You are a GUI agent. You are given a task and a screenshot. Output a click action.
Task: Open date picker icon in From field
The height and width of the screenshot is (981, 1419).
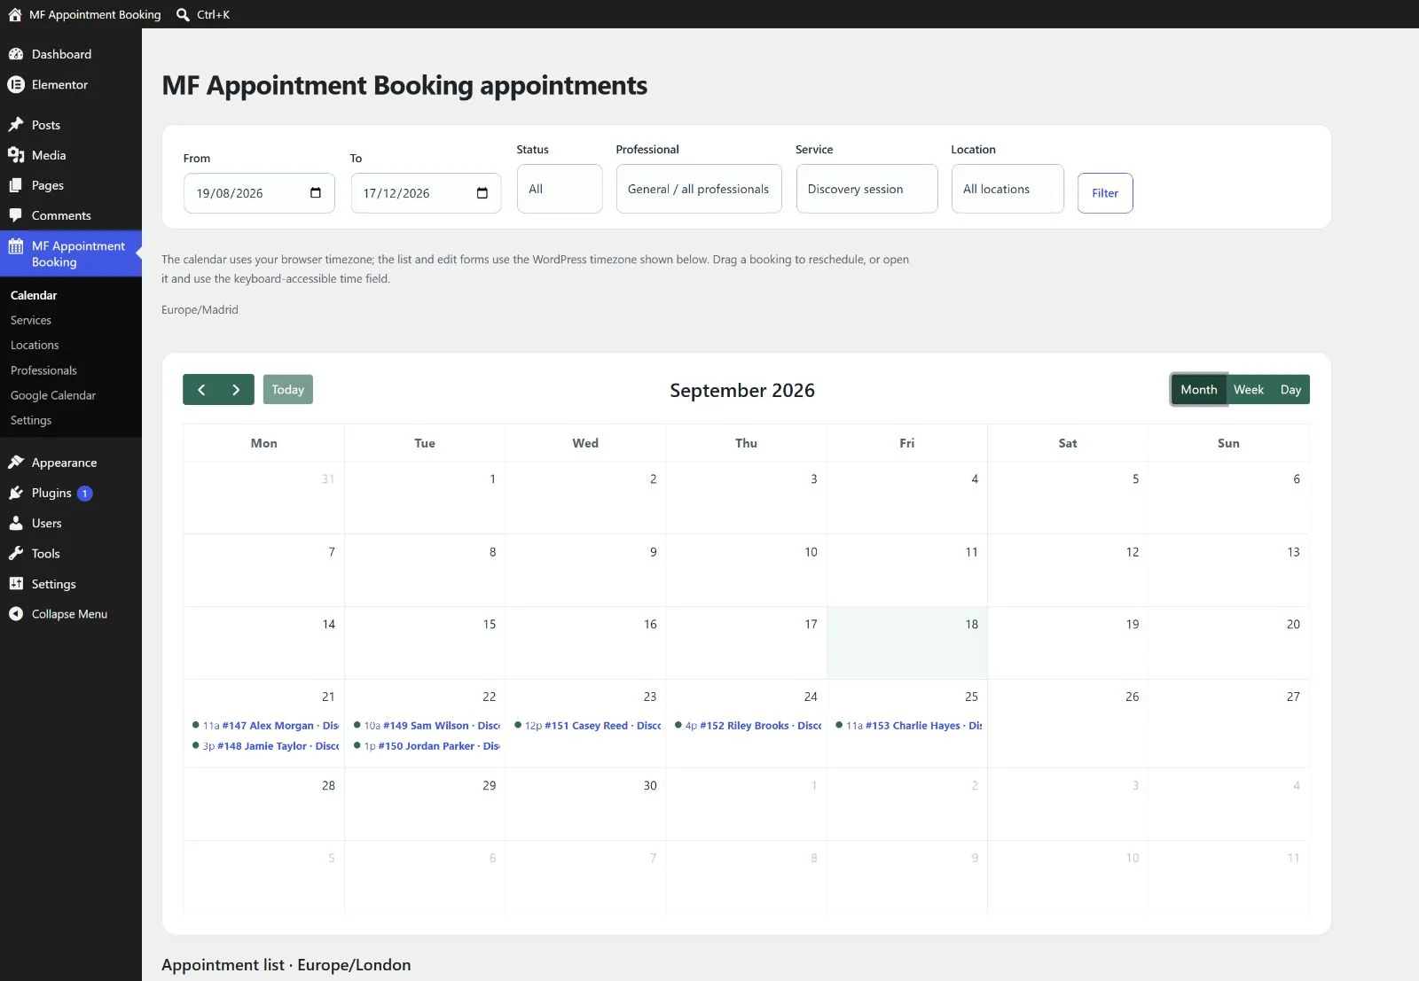(316, 193)
